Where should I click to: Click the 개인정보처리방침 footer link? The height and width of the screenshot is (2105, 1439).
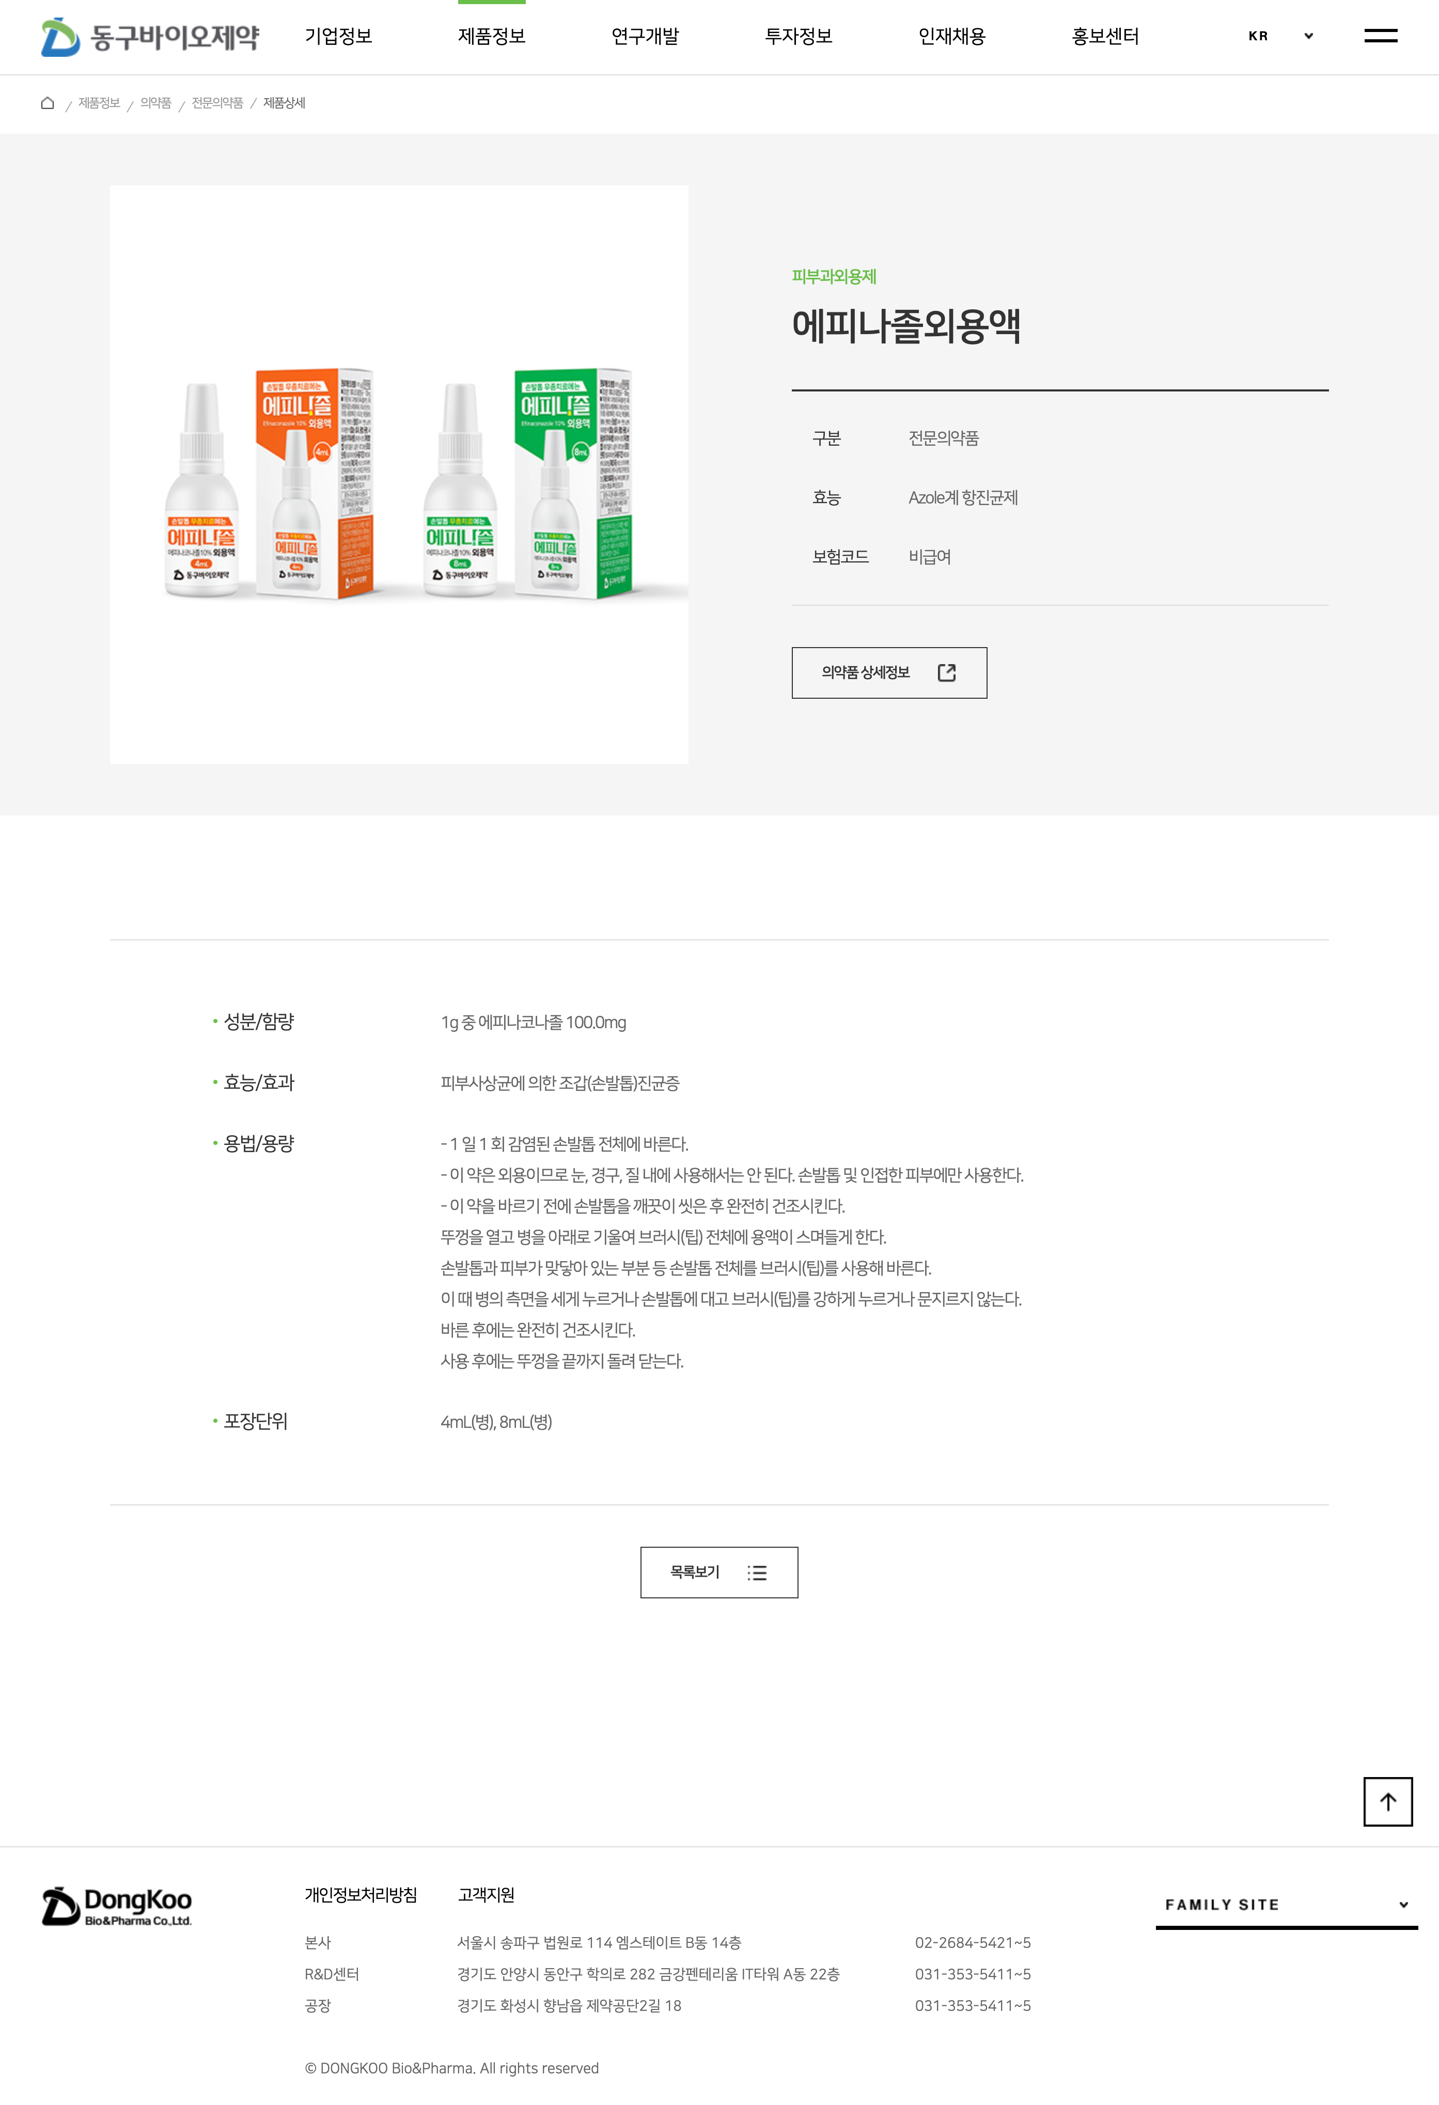pos(361,1895)
